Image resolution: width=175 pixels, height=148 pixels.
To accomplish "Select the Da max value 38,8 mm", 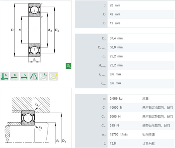I will tap(116, 47).
